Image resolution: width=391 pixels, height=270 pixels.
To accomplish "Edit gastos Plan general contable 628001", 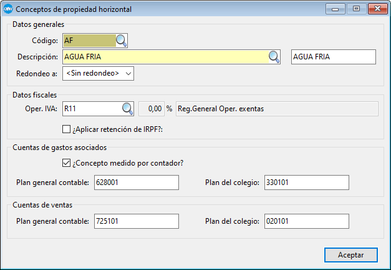I will tap(135, 182).
